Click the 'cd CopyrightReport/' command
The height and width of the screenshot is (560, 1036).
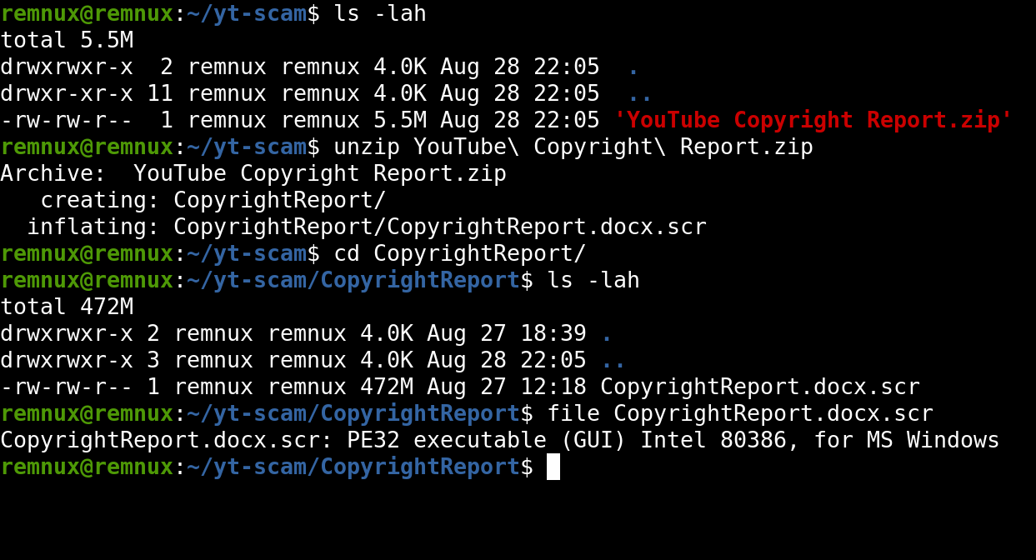click(x=459, y=253)
